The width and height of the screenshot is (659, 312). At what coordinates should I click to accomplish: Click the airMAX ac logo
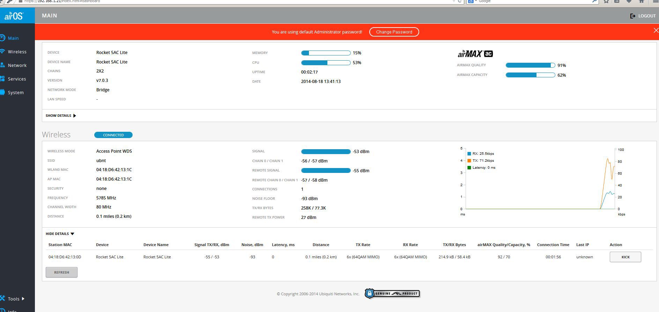pos(475,54)
